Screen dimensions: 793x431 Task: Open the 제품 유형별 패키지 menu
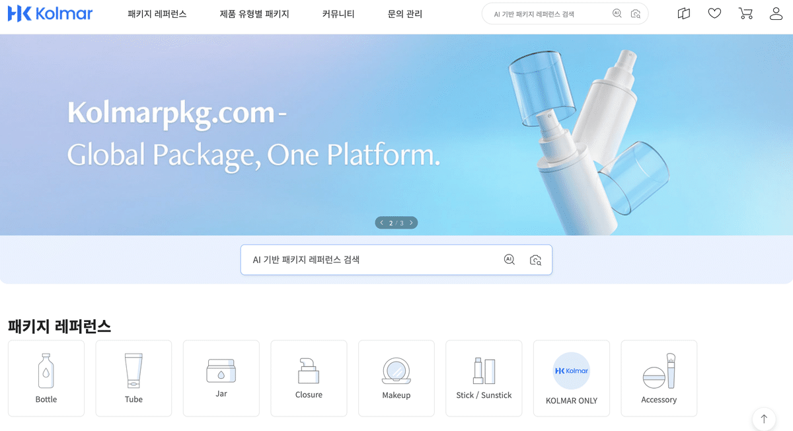[x=254, y=14]
